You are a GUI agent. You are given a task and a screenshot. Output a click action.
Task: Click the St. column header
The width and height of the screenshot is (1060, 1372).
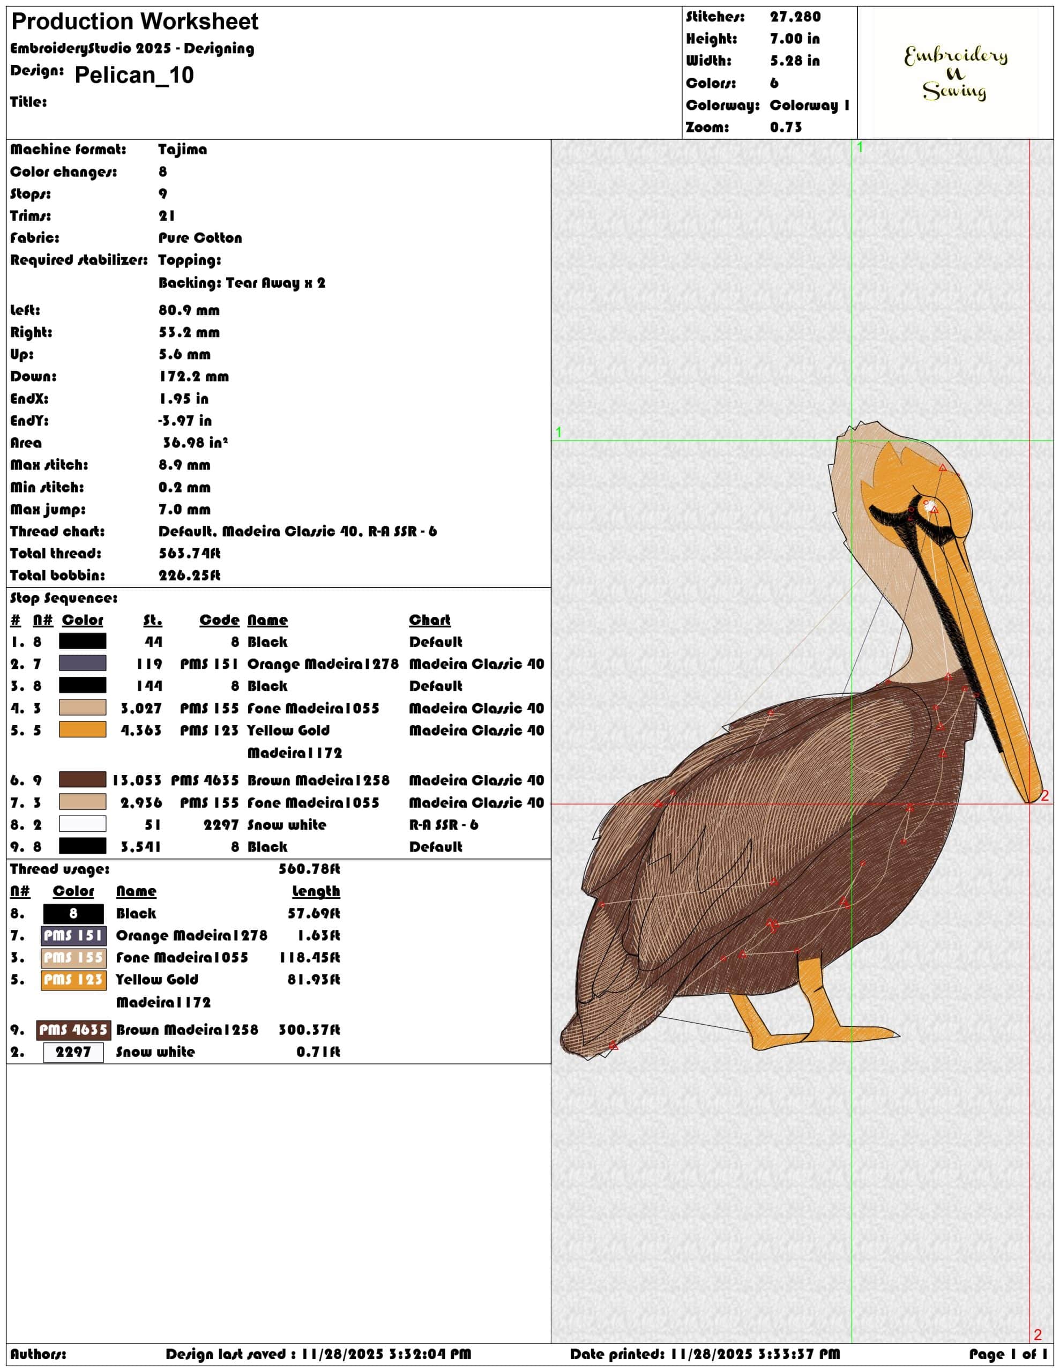click(153, 620)
